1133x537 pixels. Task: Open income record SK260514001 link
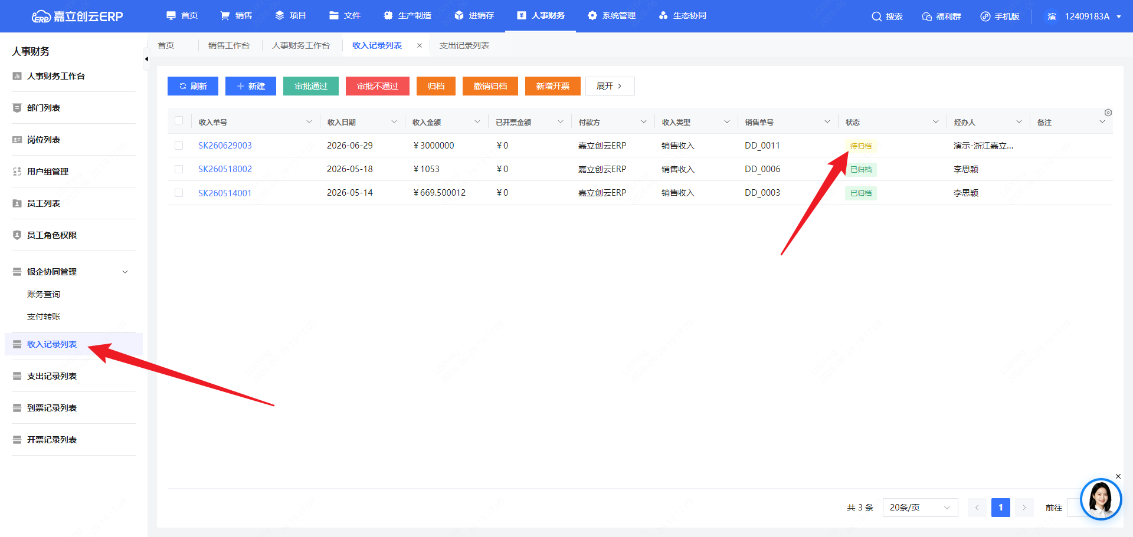[225, 193]
